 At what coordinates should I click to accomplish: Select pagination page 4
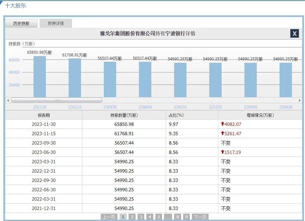pyautogui.click(x=150, y=217)
